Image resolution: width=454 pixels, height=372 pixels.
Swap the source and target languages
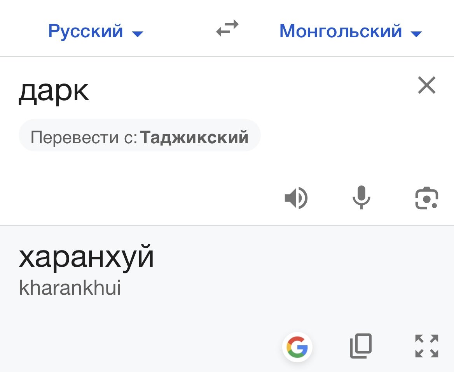[227, 29]
